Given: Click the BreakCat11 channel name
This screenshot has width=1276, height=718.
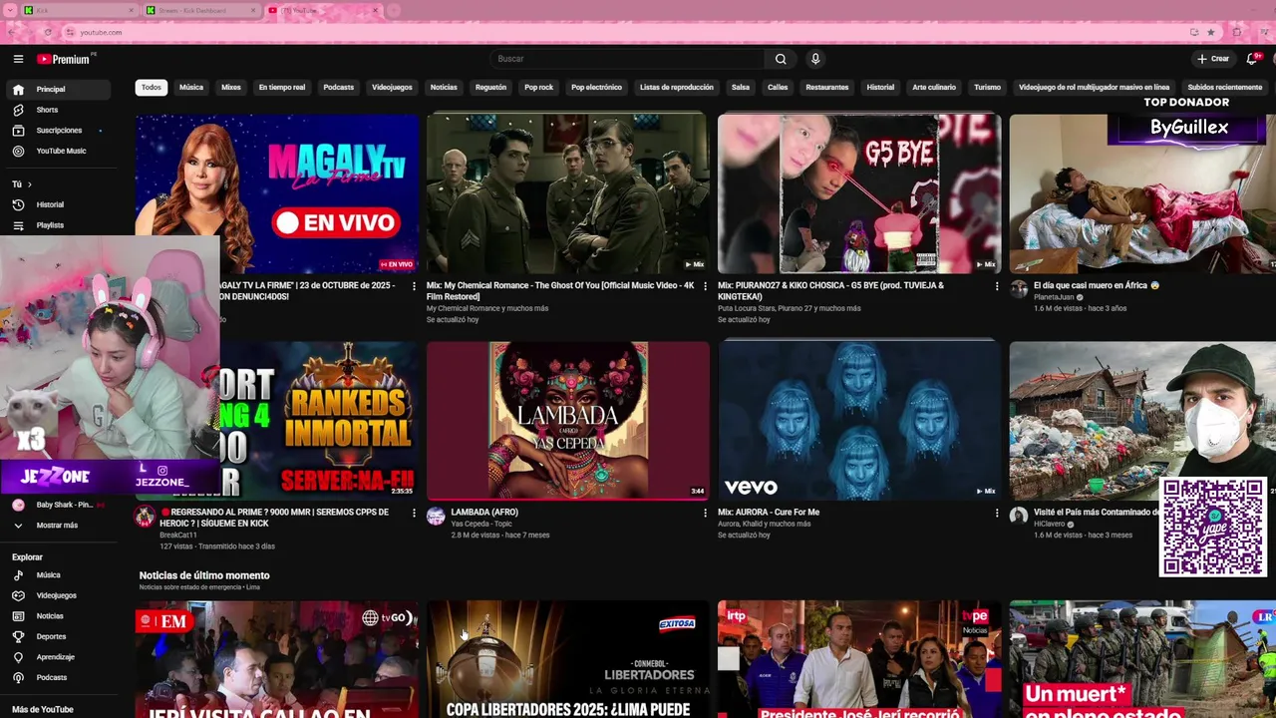Looking at the screenshot, I should pyautogui.click(x=178, y=536).
